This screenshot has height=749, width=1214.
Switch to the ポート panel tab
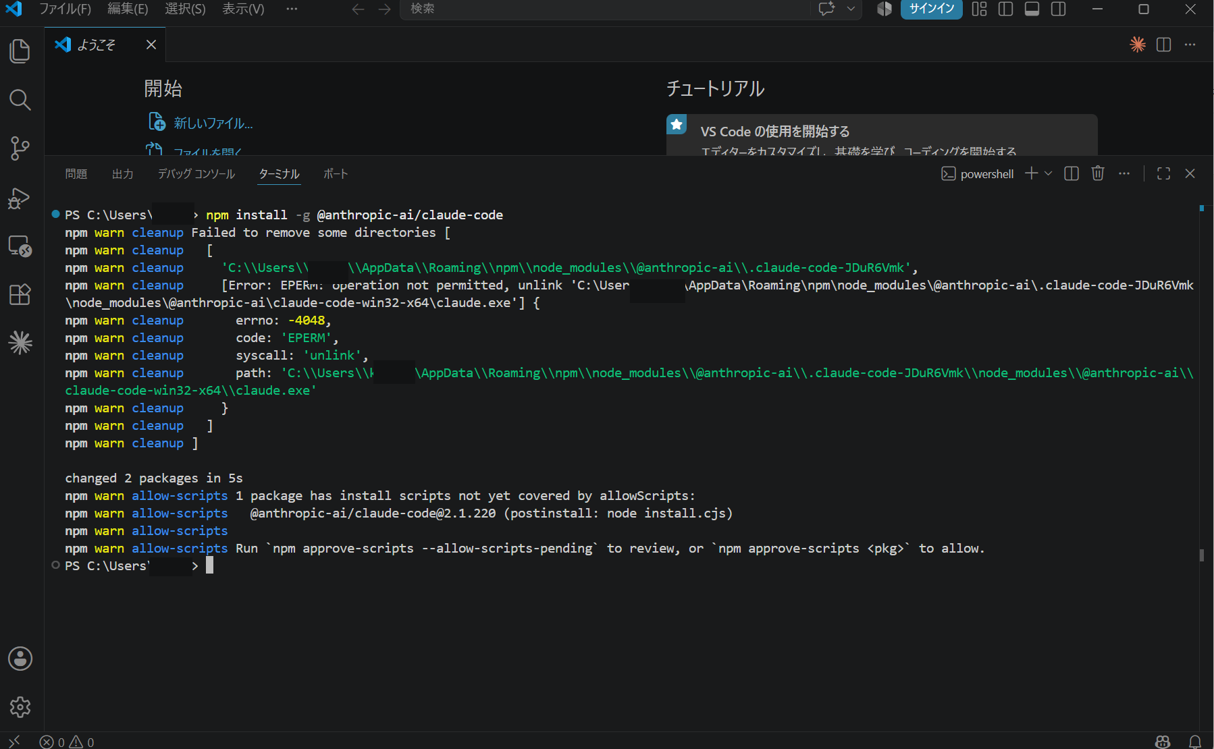(336, 174)
